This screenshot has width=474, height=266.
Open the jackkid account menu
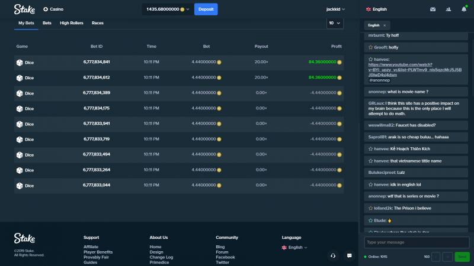click(335, 9)
